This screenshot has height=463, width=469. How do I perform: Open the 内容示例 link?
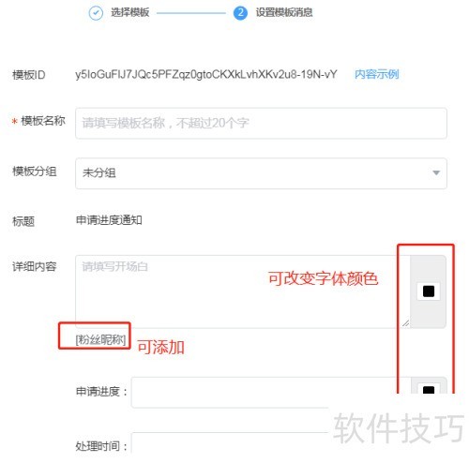[376, 74]
